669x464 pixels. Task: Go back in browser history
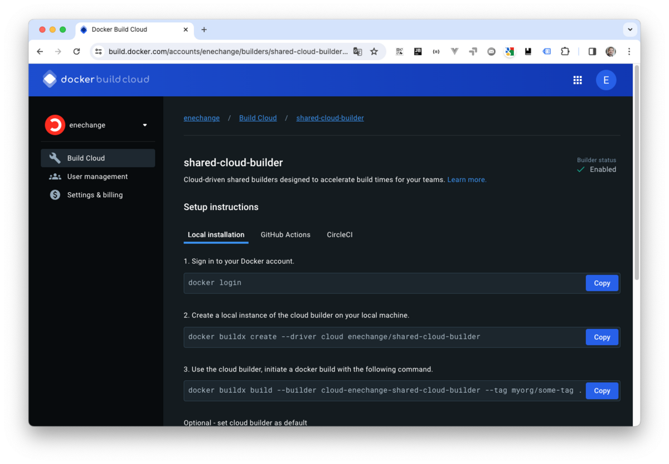(x=40, y=51)
